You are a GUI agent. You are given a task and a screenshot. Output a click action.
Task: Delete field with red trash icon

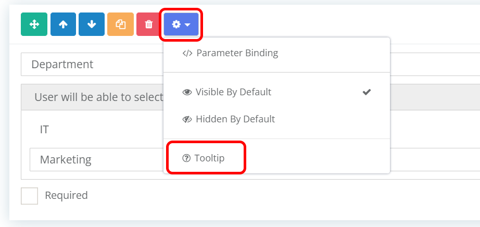tap(148, 24)
